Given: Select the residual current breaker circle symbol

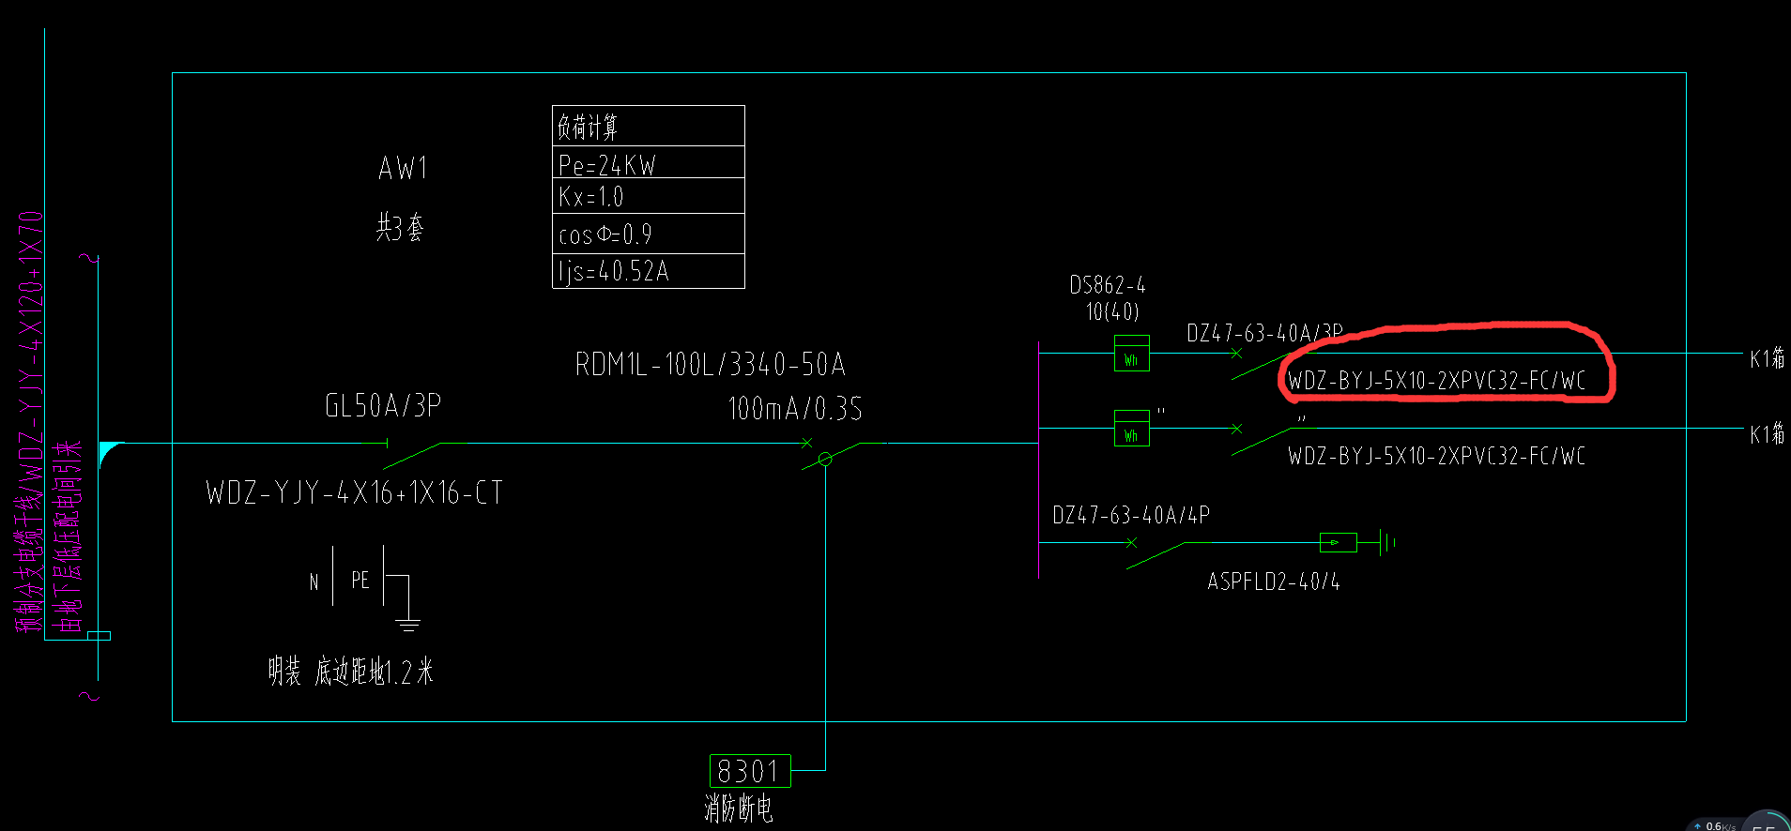Looking at the screenshot, I should pyautogui.click(x=825, y=459).
